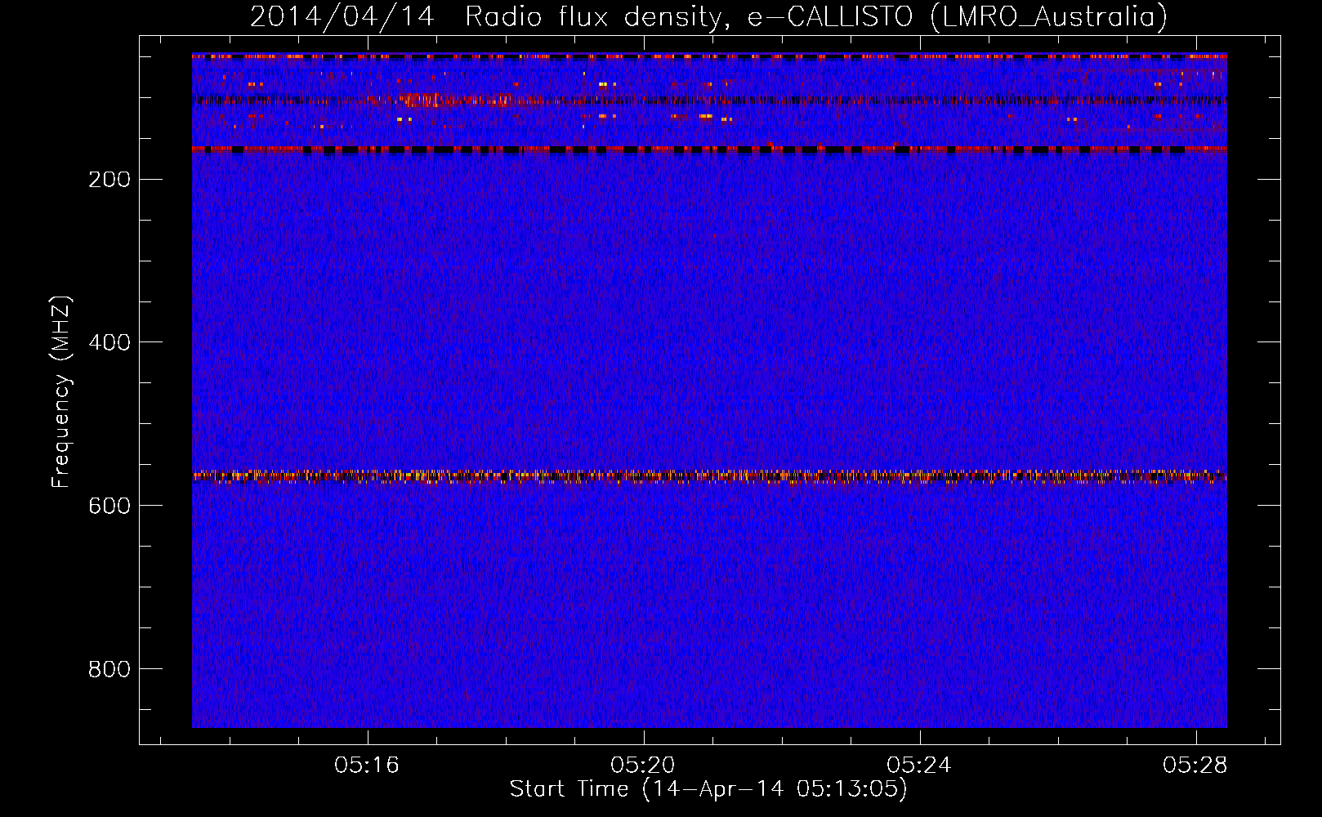Select the 05:20 time axis label
The height and width of the screenshot is (817, 1322).
pos(643,766)
